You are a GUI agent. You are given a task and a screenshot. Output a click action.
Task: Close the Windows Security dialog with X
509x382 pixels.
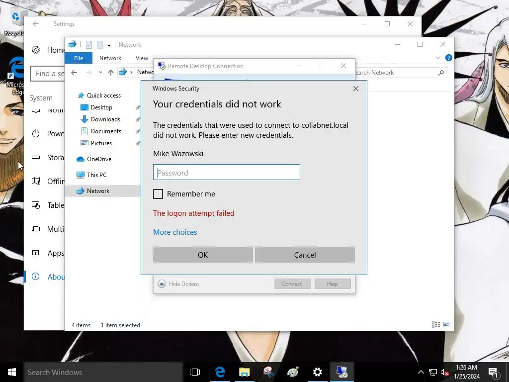tap(356, 89)
